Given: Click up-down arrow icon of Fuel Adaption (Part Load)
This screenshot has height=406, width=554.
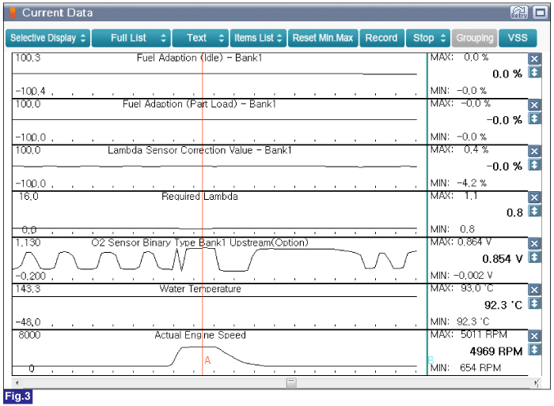Looking at the screenshot, I should 534,118.
